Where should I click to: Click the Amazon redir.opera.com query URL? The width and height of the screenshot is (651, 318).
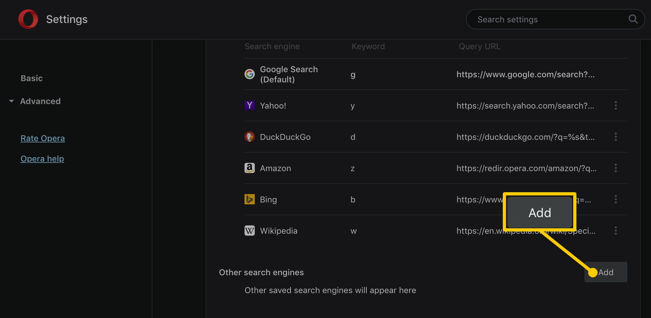pos(526,168)
